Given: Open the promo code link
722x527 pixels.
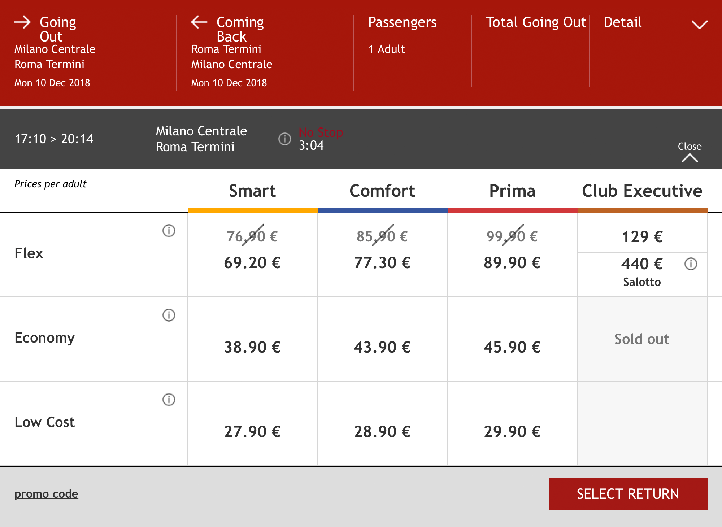Looking at the screenshot, I should click(46, 494).
